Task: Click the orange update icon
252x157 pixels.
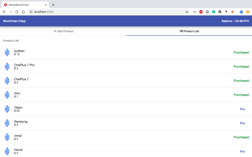Action: (x=248, y=12)
